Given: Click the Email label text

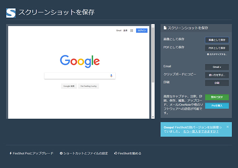Looking at the screenshot, I should coord(167,66).
